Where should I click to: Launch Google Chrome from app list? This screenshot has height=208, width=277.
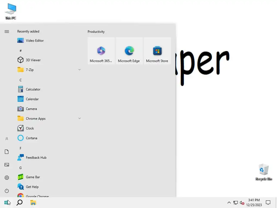pos(49,195)
